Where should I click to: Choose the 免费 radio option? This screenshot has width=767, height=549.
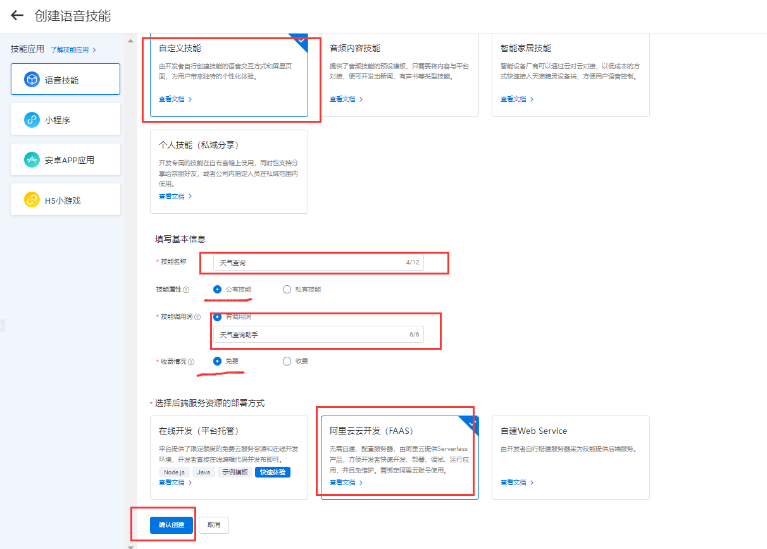(218, 361)
